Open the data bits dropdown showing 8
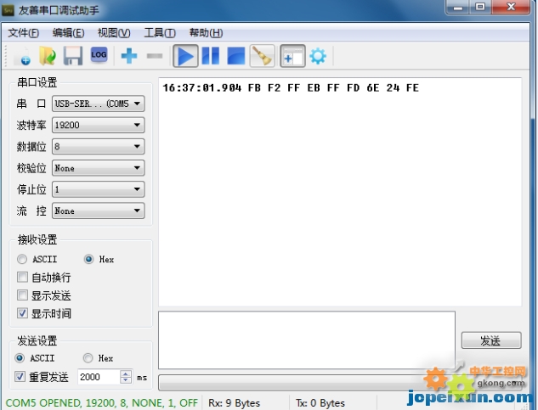 click(x=98, y=147)
